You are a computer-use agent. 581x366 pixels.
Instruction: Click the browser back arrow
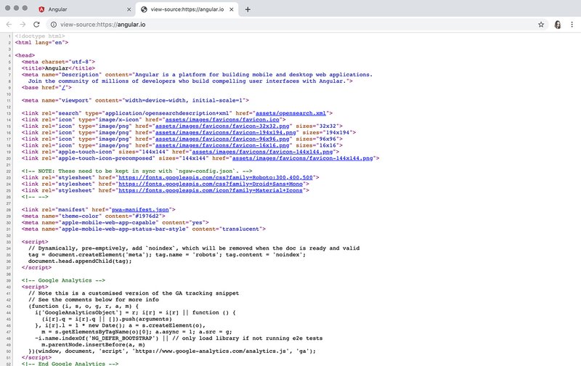point(9,25)
